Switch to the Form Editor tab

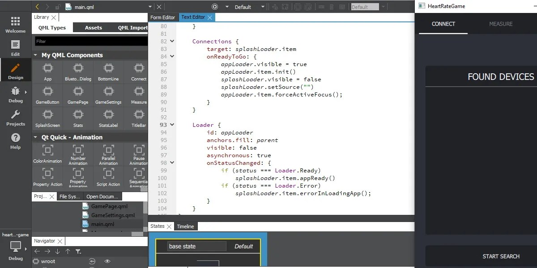point(162,17)
